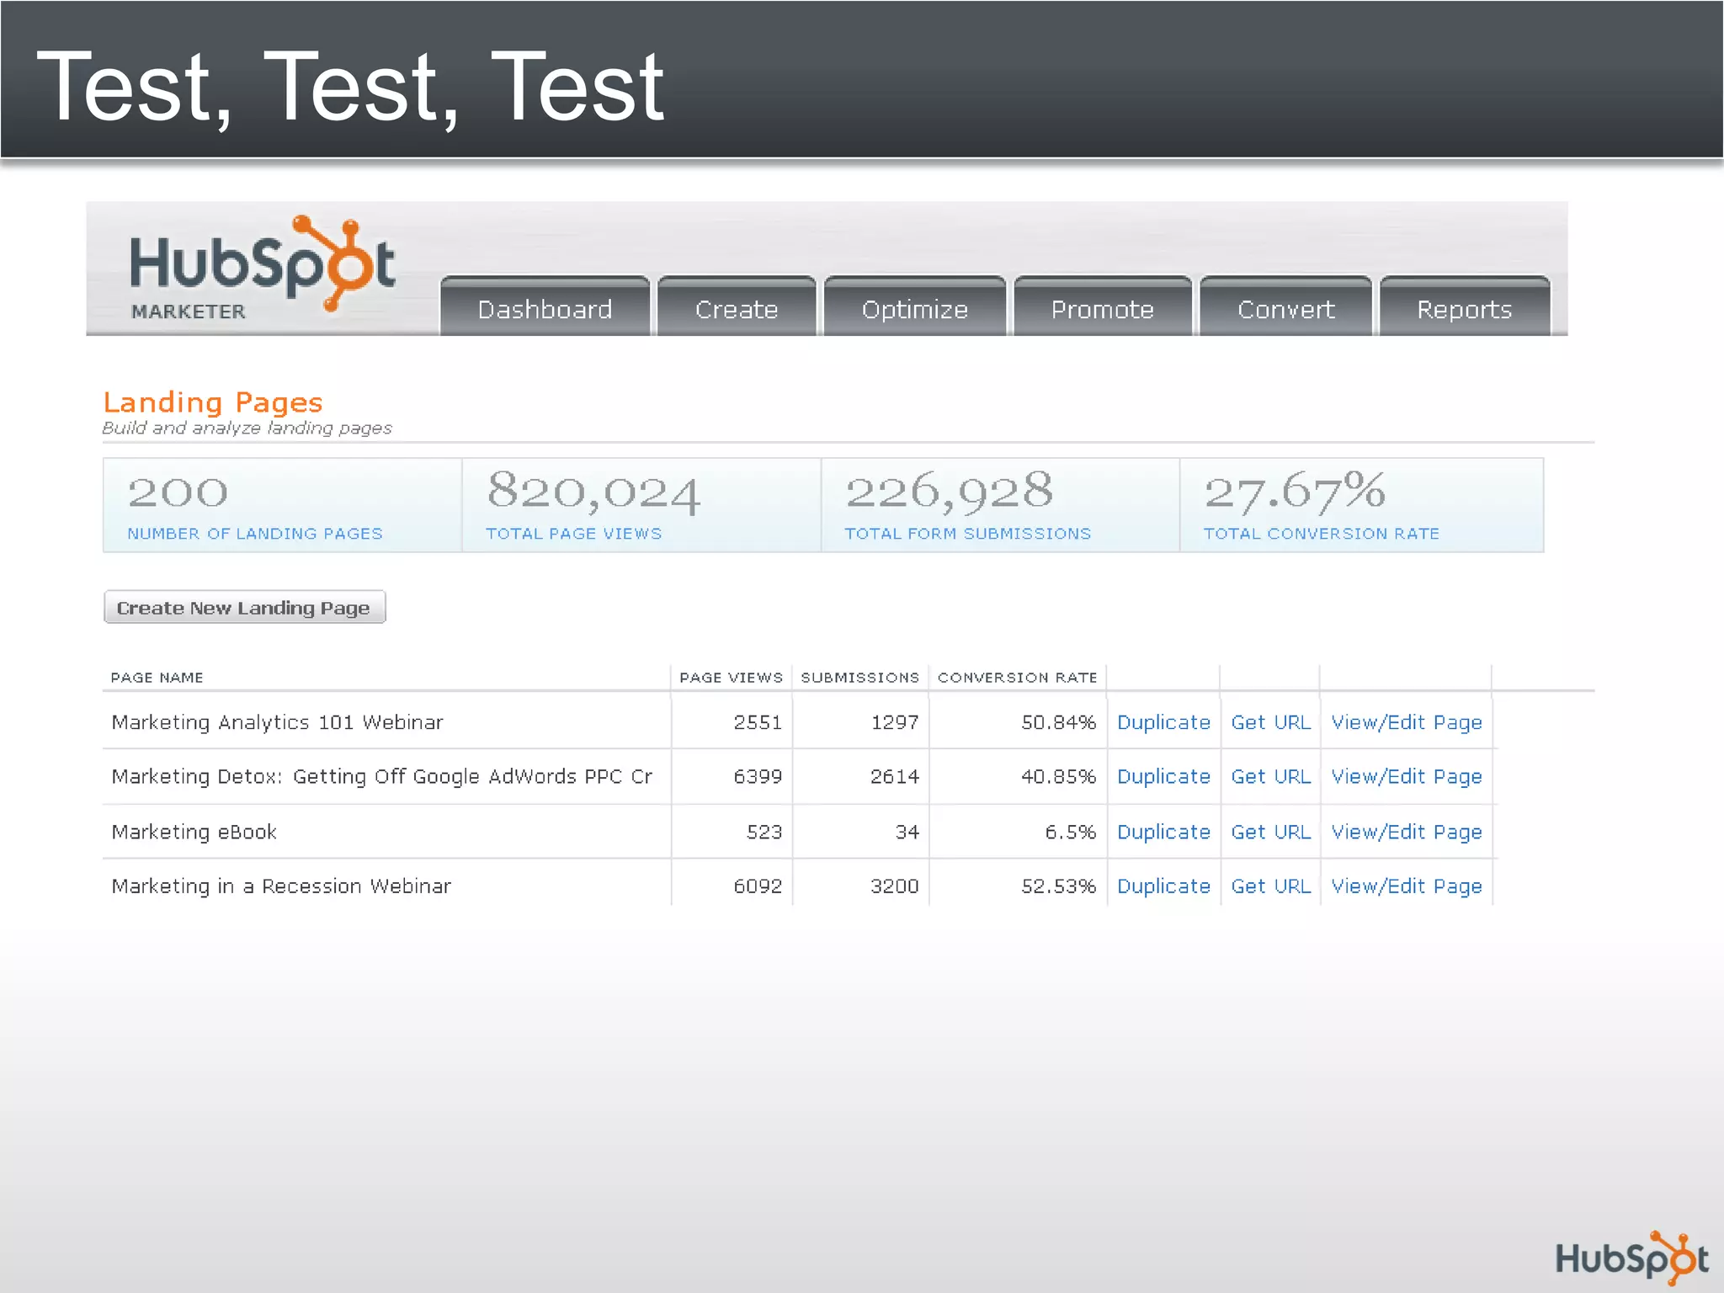Click the 27.67% total conversion rate stat
Viewport: 1724px width, 1293px height.
[x=1361, y=505]
